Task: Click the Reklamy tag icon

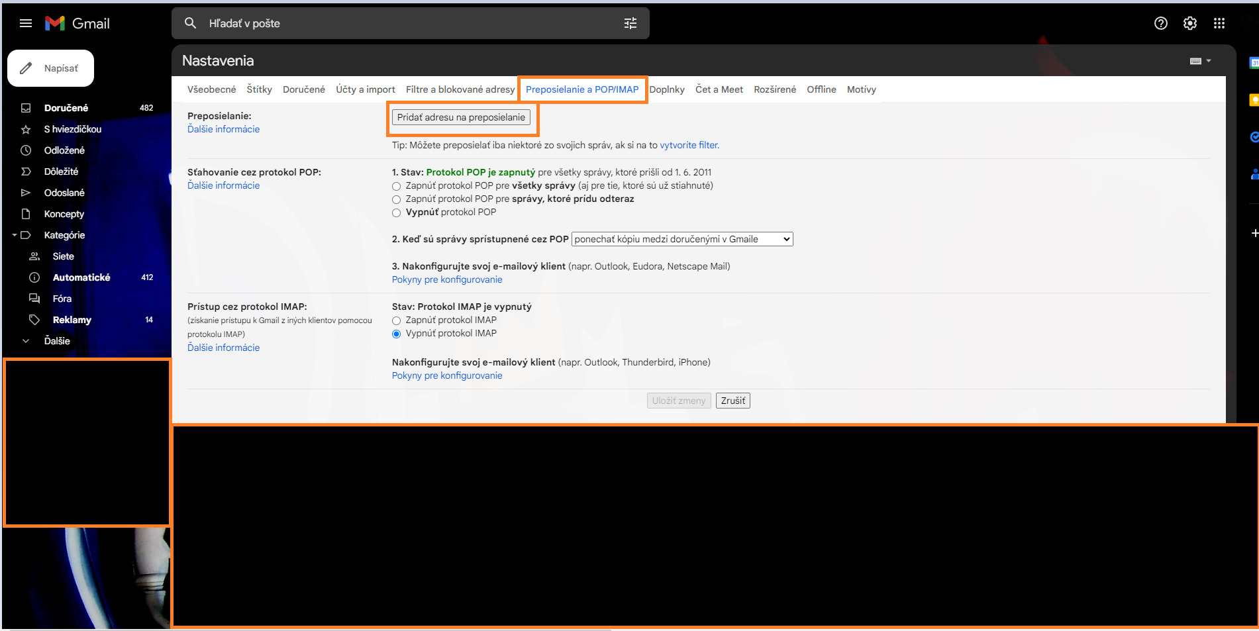Action: click(34, 320)
